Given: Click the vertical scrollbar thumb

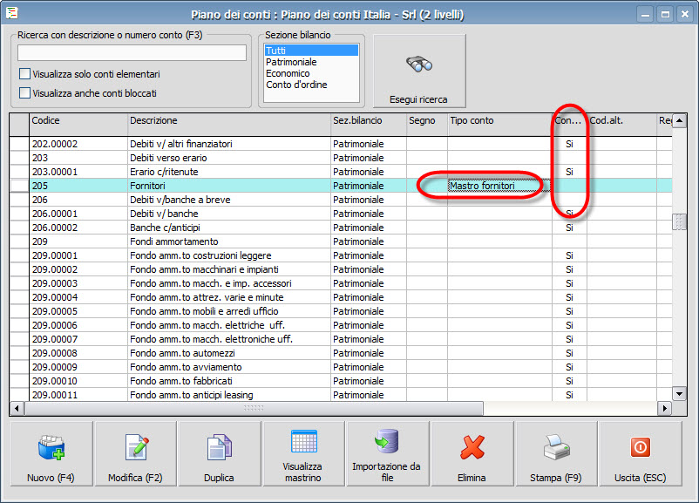Looking at the screenshot, I should tap(679, 221).
